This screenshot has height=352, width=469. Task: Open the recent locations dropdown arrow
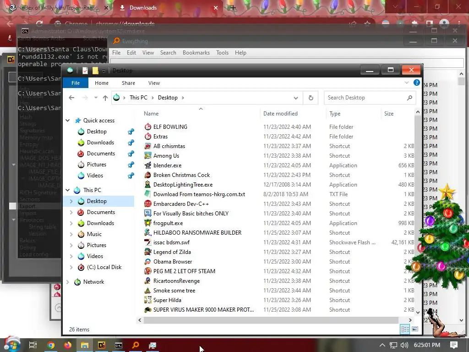pyautogui.click(x=96, y=98)
